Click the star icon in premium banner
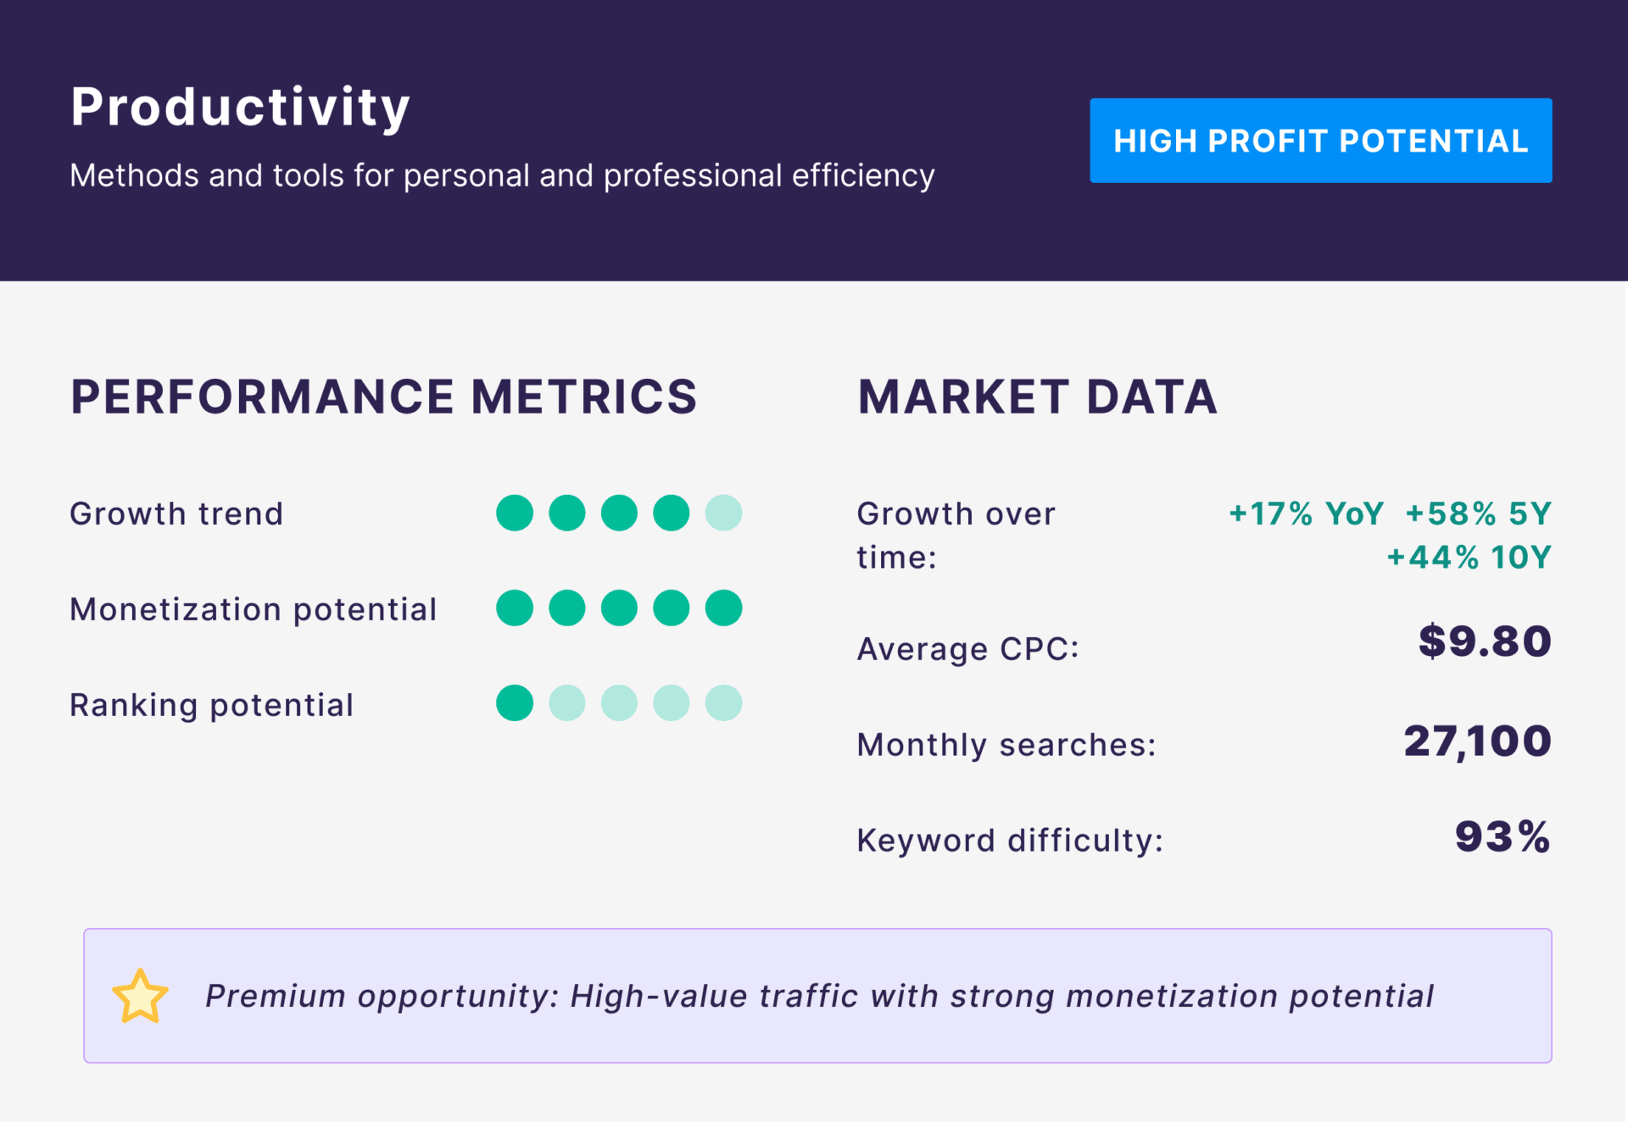This screenshot has height=1122, width=1628. pos(140,996)
